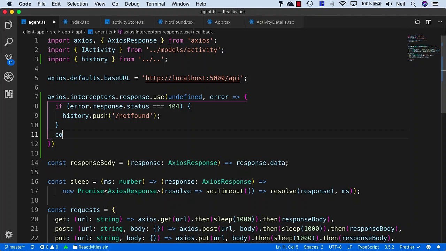Open the Debug view in activity bar

[x=9, y=77]
